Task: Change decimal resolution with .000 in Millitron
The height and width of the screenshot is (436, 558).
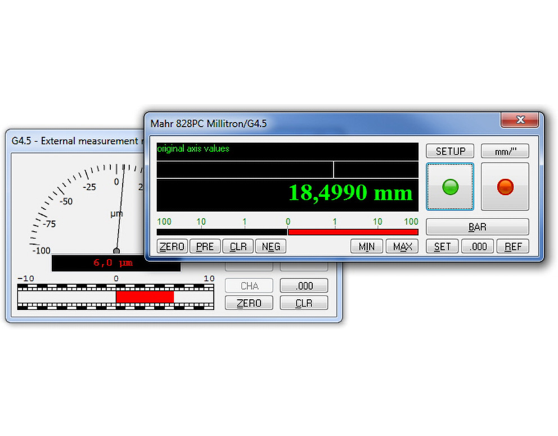Action: click(x=477, y=246)
